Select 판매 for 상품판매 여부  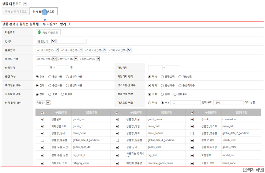point(162,94)
